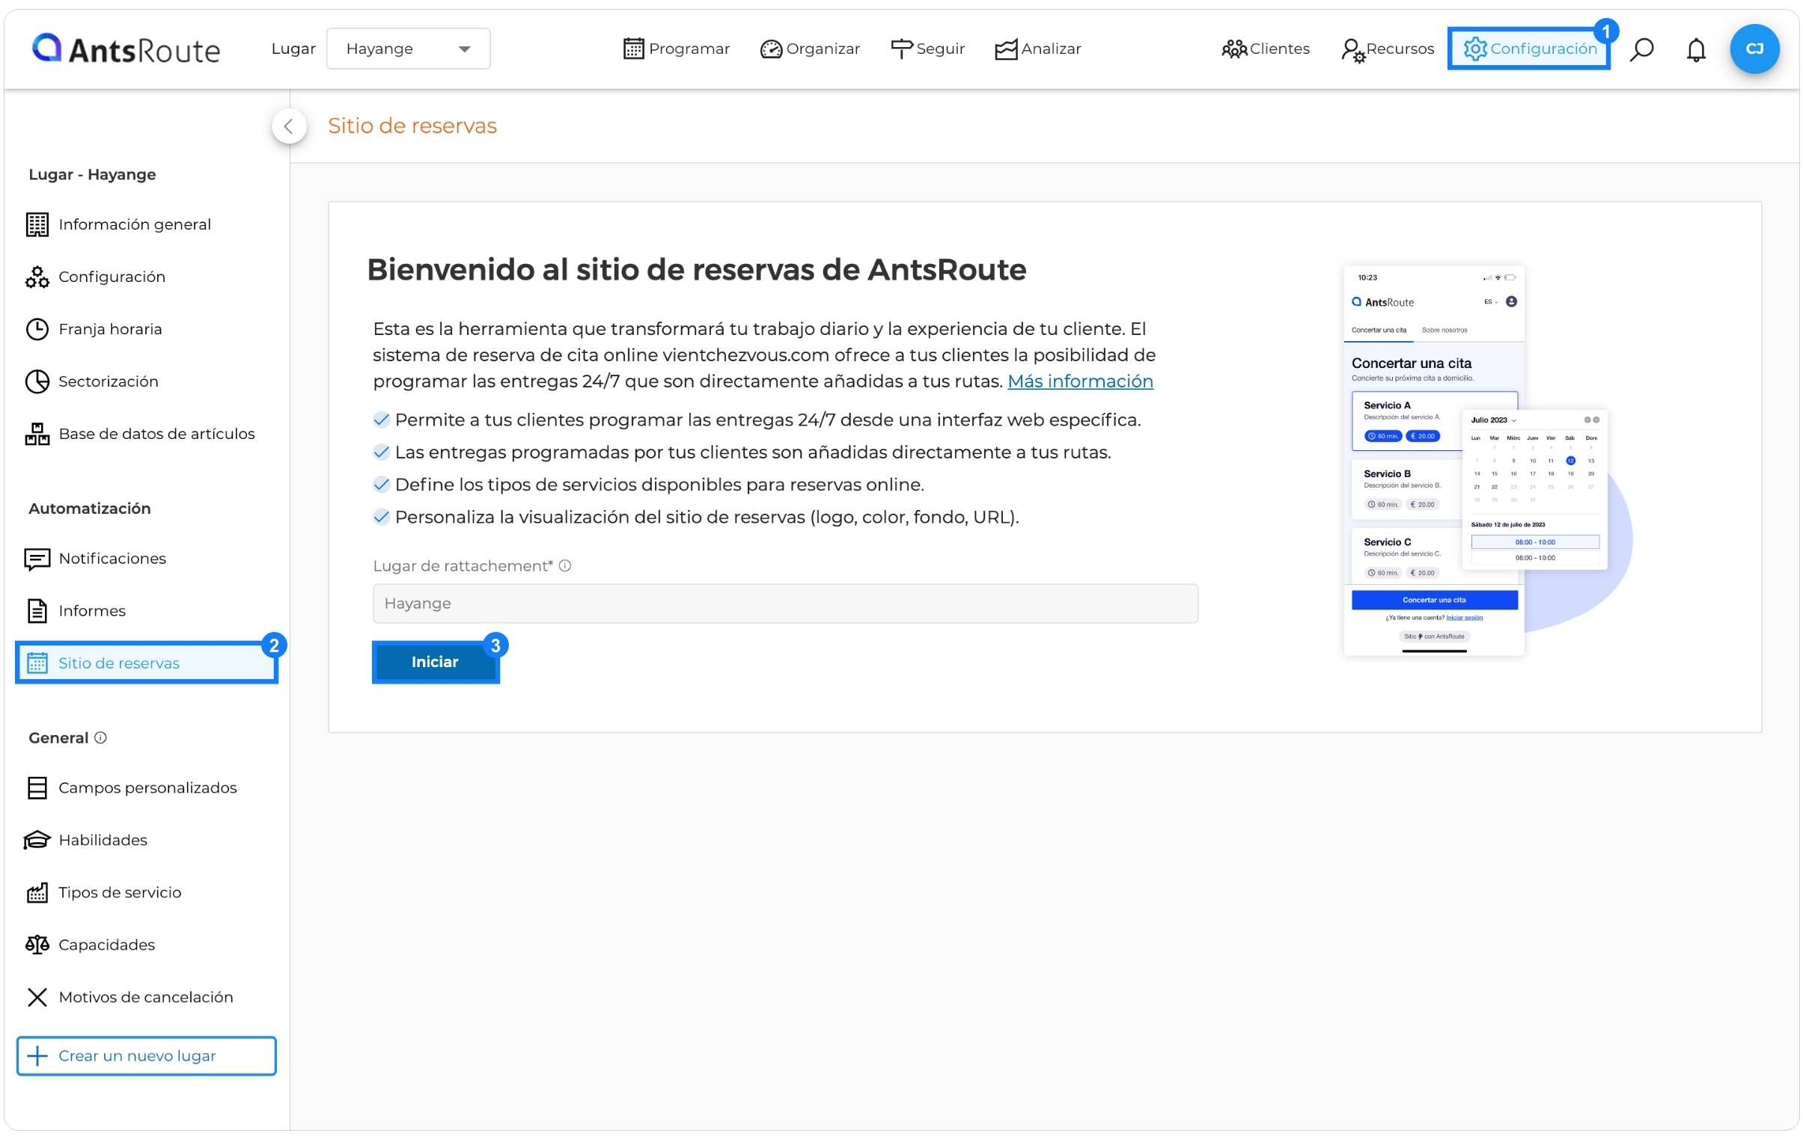Click the Organizar gauge icon
This screenshot has width=1803, height=1139.
[x=770, y=49]
